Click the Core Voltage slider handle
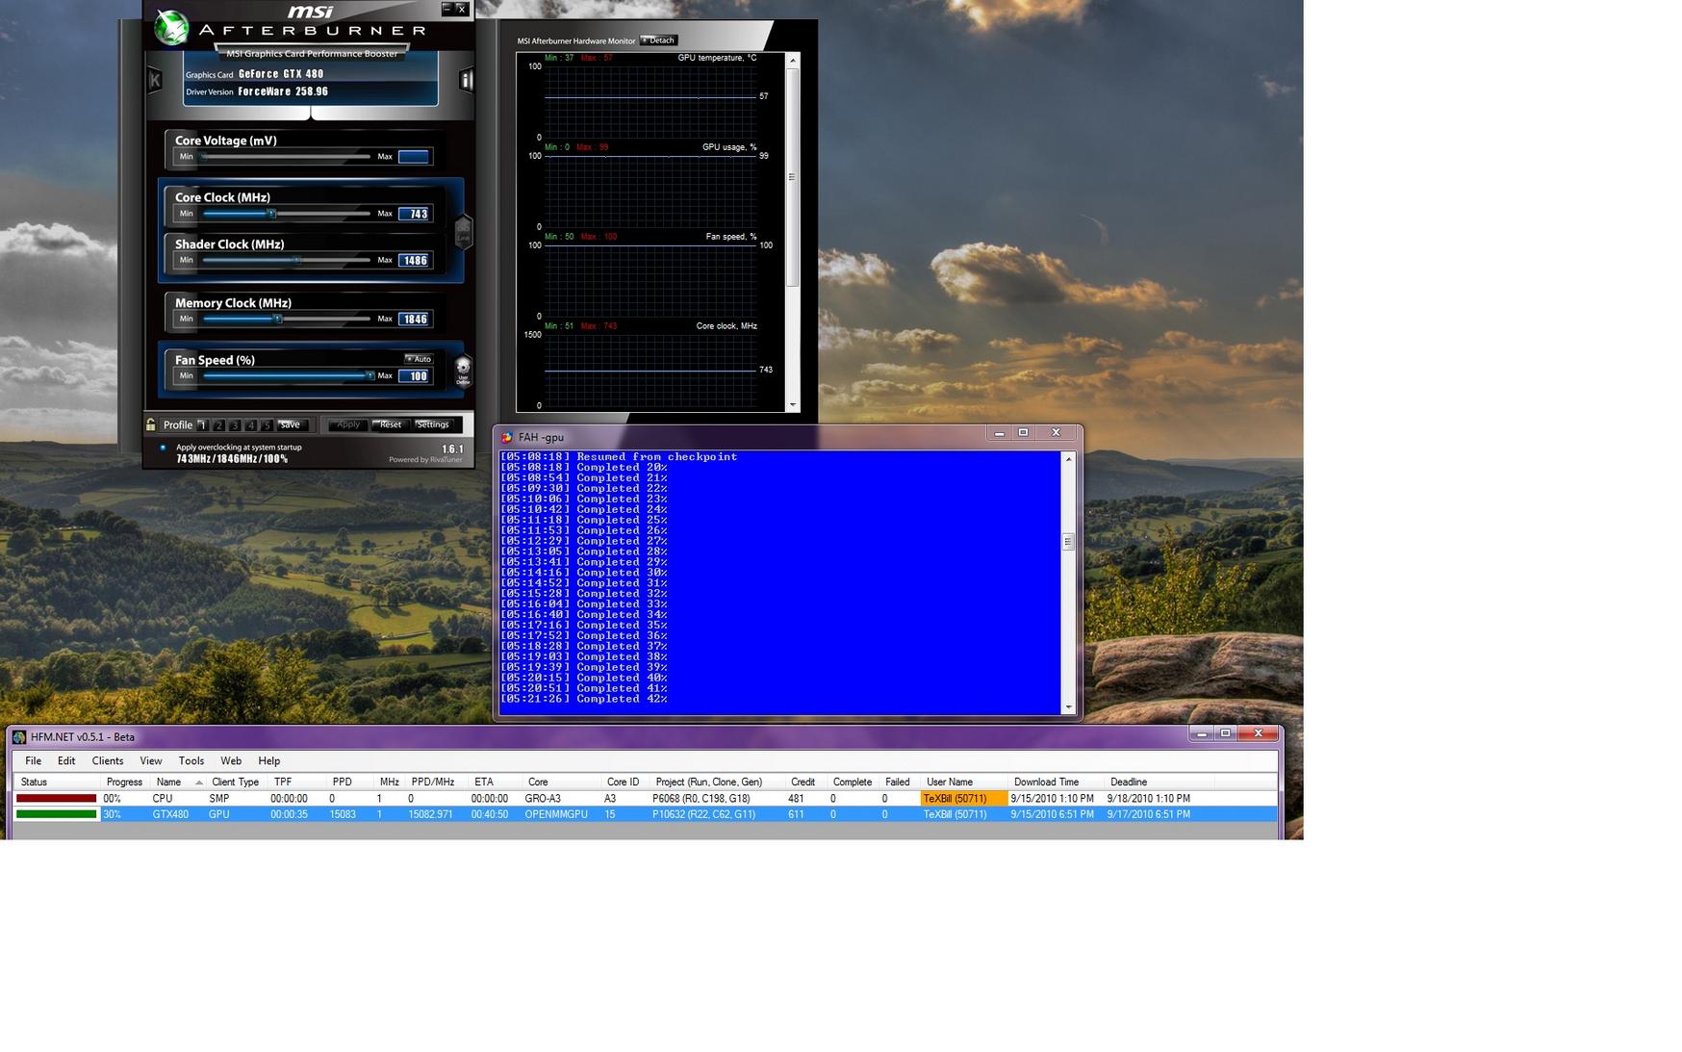Viewport: 1682px width, 1052px height. pyautogui.click(x=204, y=156)
